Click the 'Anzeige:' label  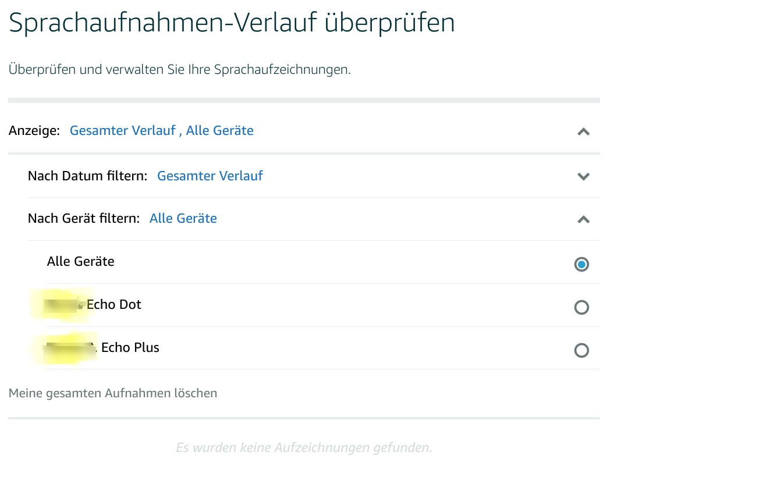pos(34,130)
